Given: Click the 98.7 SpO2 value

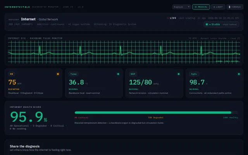Looking at the screenshot, I should point(197,82).
